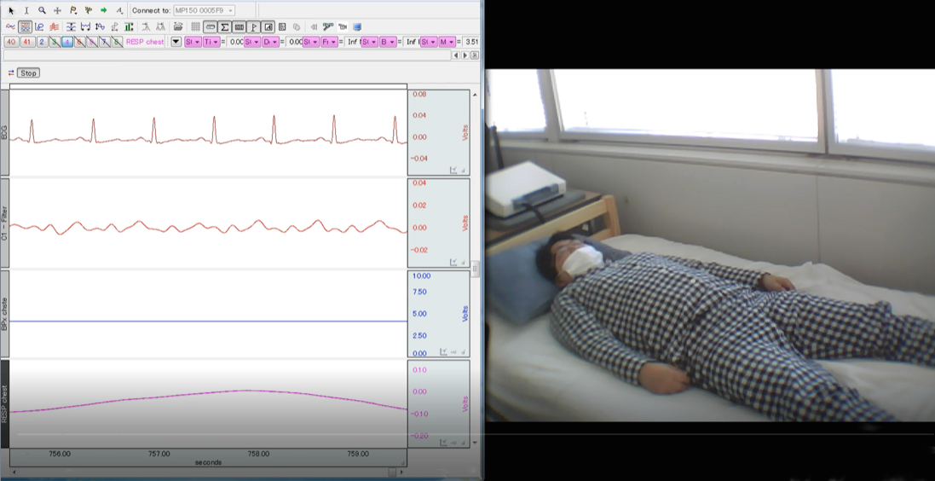This screenshot has width=935, height=481.
Task: Select the I-beam selection tool
Action: 26,10
